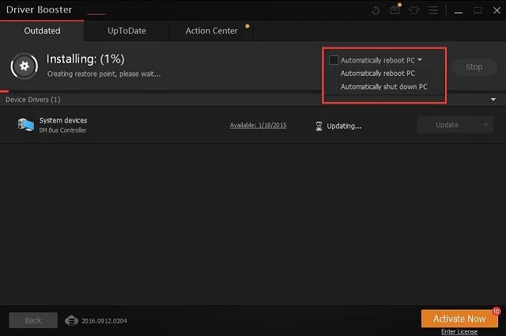Open the Update button dropdown arrow
The height and width of the screenshot is (336, 506).
(486, 125)
